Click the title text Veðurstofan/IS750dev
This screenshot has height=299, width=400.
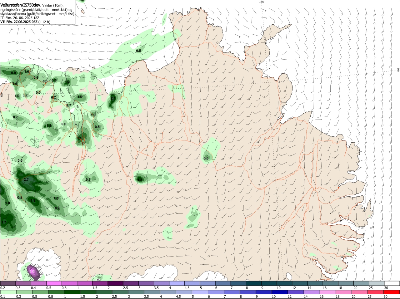[20, 5]
